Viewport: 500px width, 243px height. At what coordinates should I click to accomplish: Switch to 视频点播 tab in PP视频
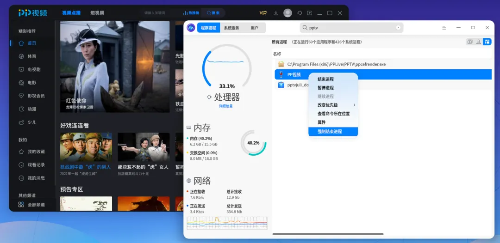pos(71,13)
